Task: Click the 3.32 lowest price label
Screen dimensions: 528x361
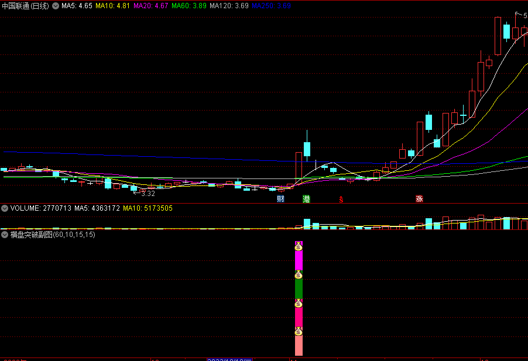Action: (x=148, y=194)
